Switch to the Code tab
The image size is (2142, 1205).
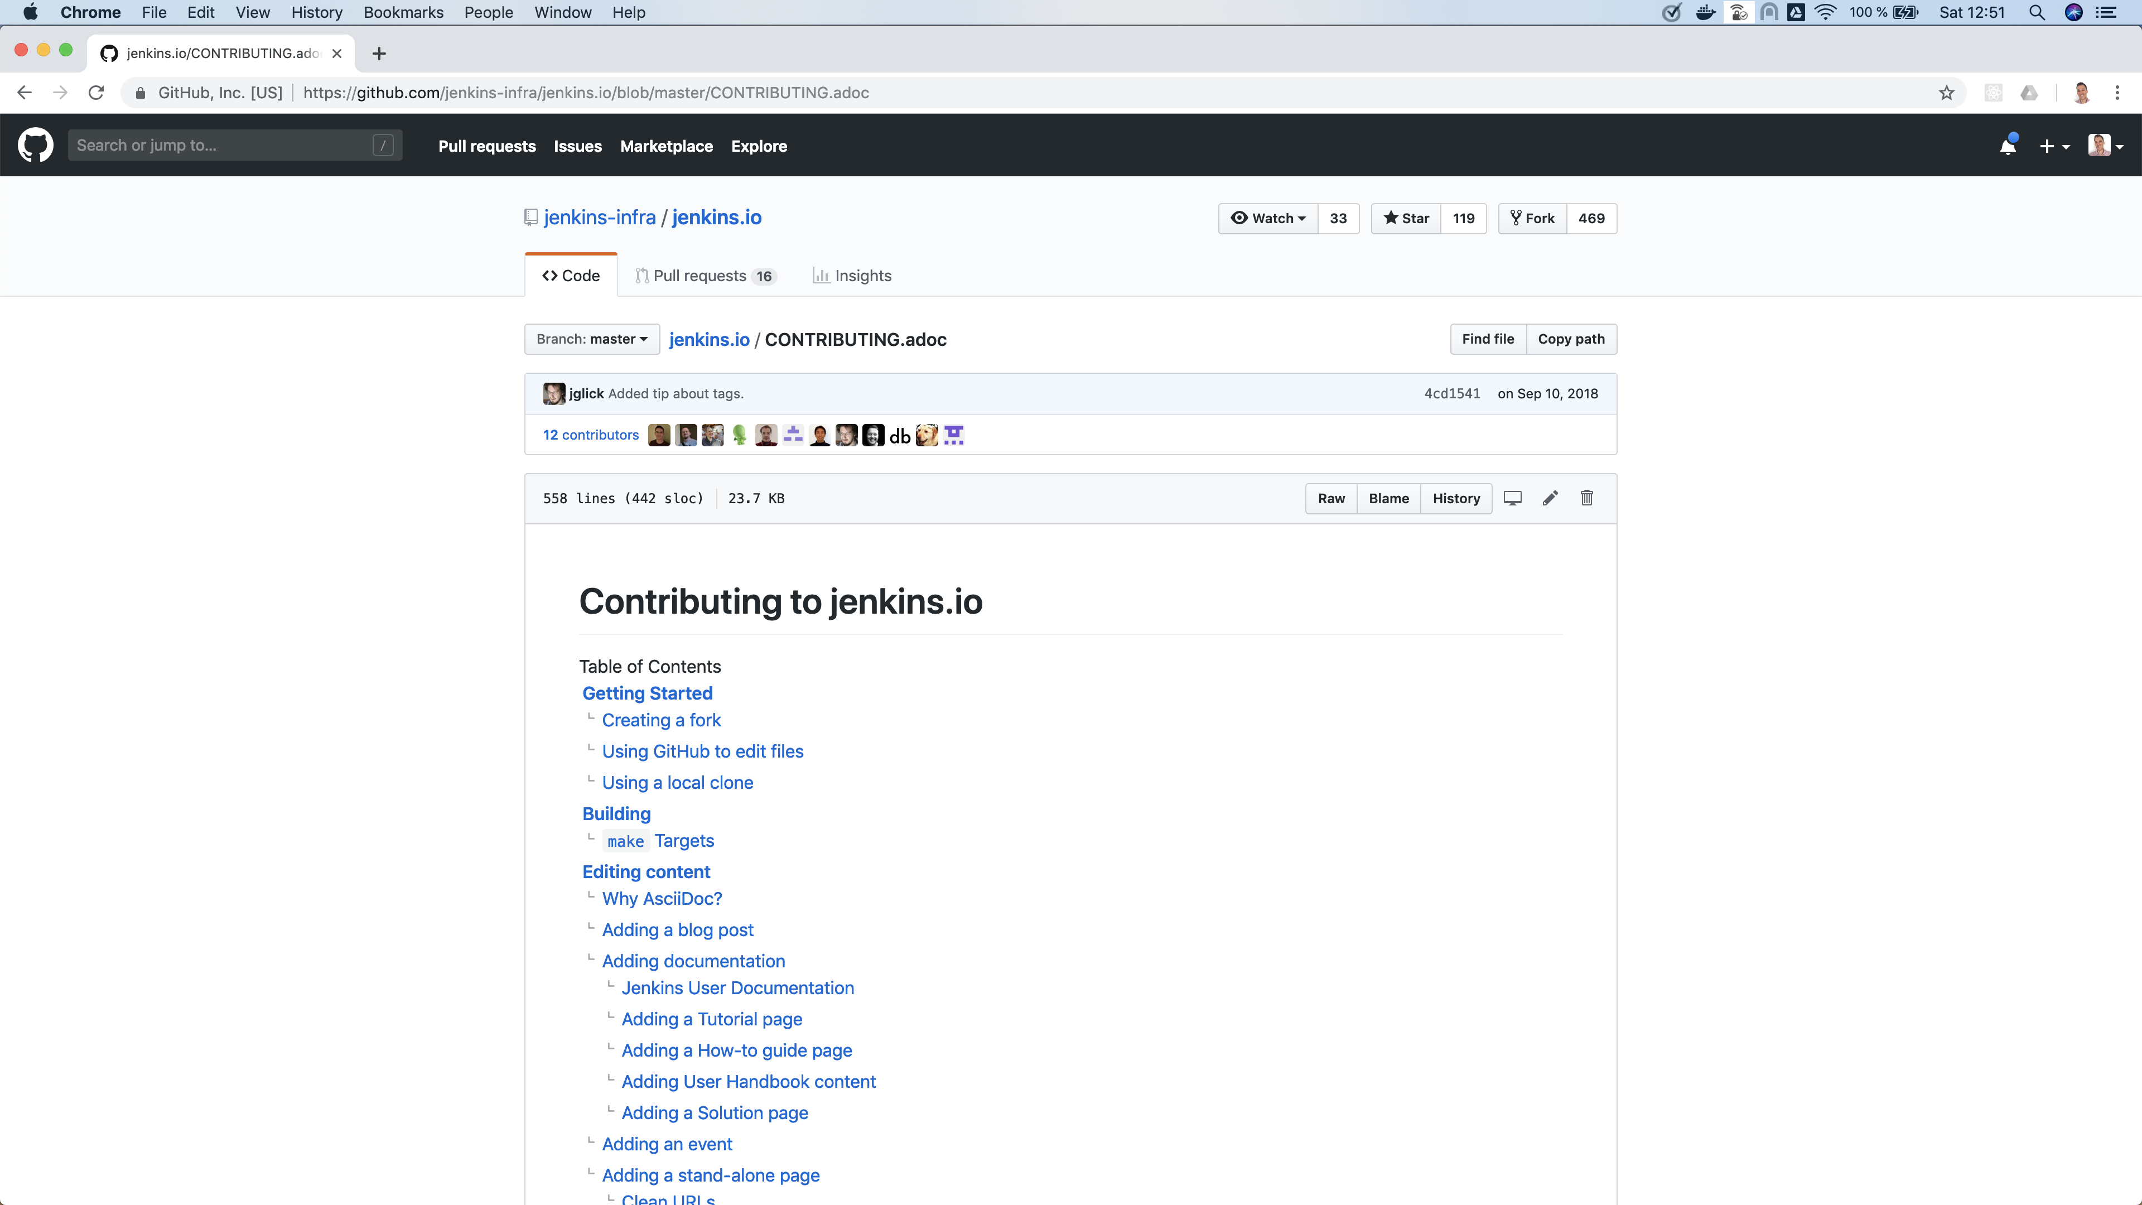coord(571,276)
